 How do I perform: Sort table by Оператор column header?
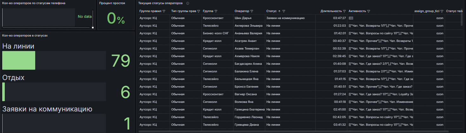point(242,11)
